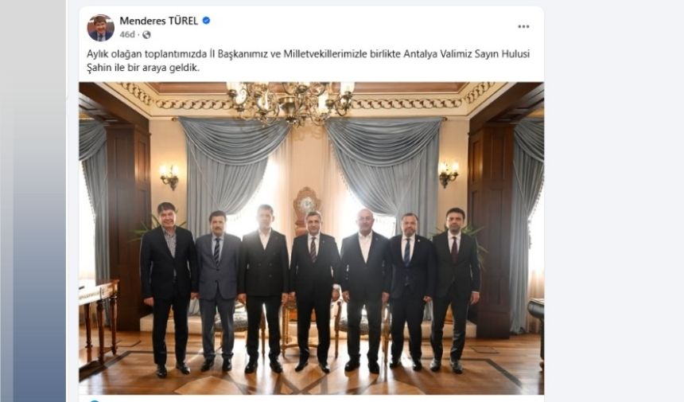
Task: Click the rightmost man in the photo
Action: pos(455,289)
